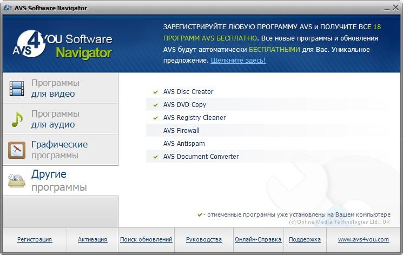Click the green music note audio icon
This screenshot has width=403, height=255.
pos(17,119)
